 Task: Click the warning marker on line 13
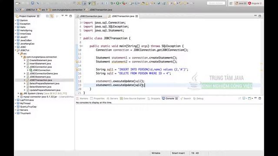tap(77, 62)
